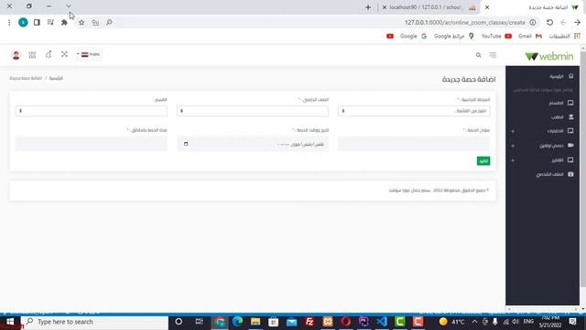Open Visual Studio Code from the taskbar
The image size is (586, 330).
pos(382,322)
